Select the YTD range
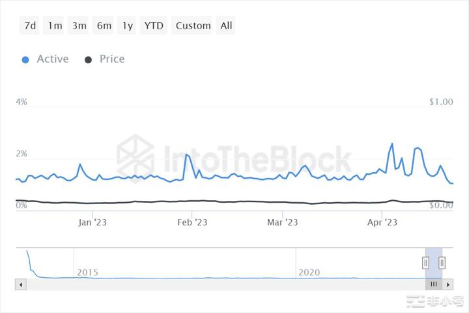 154,25
